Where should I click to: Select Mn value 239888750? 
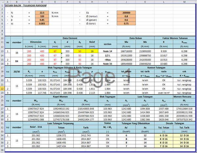point(145,56)
